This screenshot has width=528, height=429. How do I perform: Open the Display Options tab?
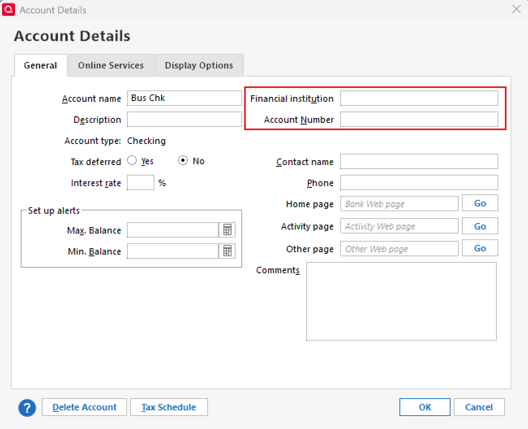point(199,65)
